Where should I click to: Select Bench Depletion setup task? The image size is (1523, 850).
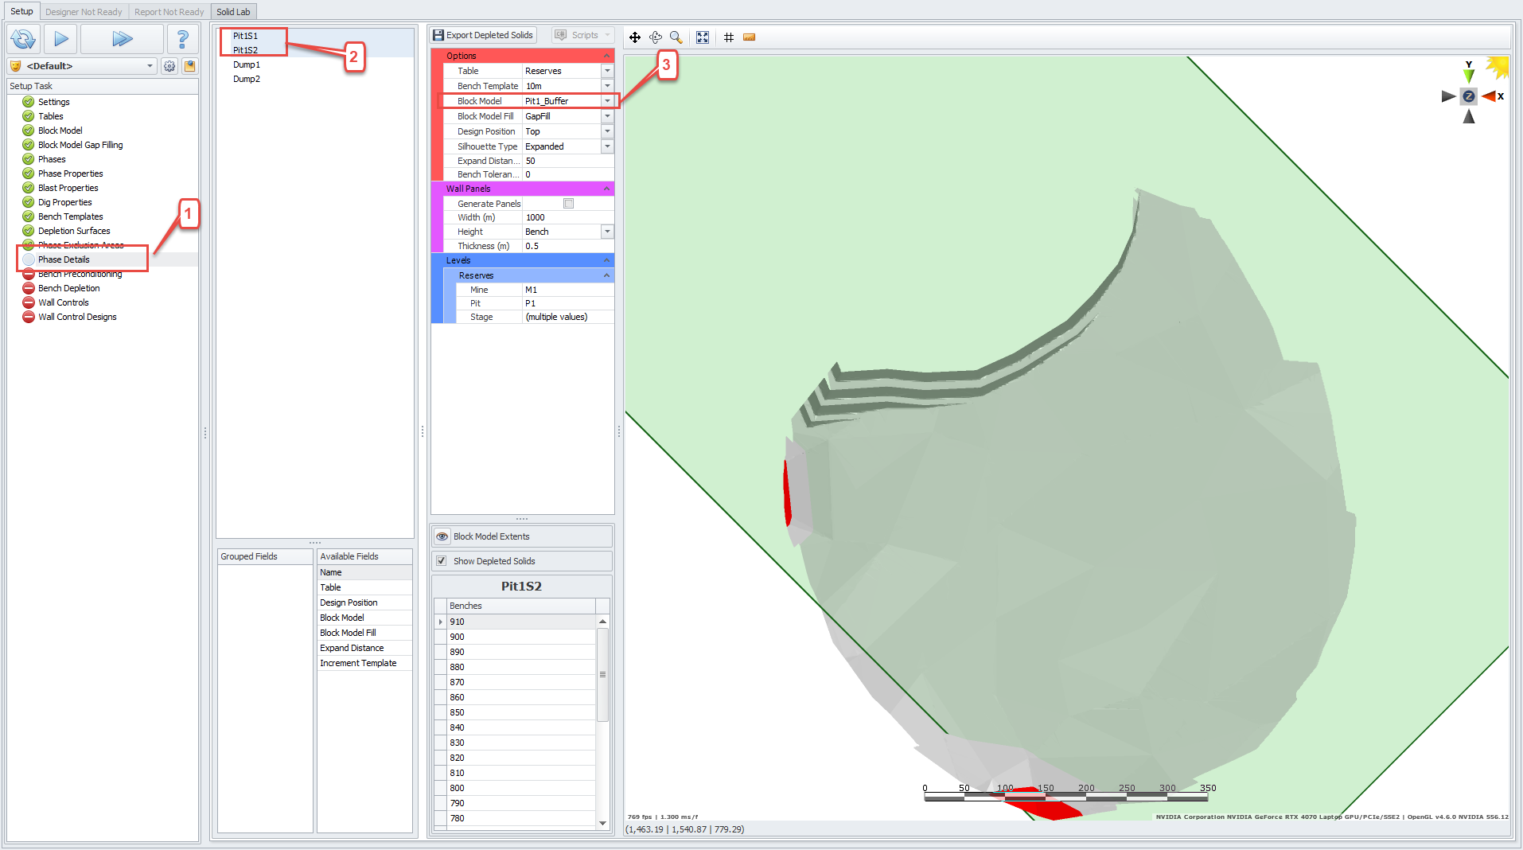tap(69, 288)
